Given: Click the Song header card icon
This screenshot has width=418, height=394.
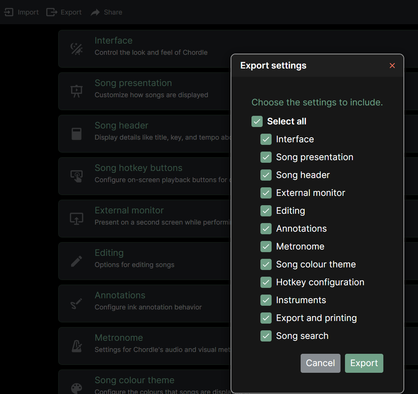Looking at the screenshot, I should (x=76, y=134).
